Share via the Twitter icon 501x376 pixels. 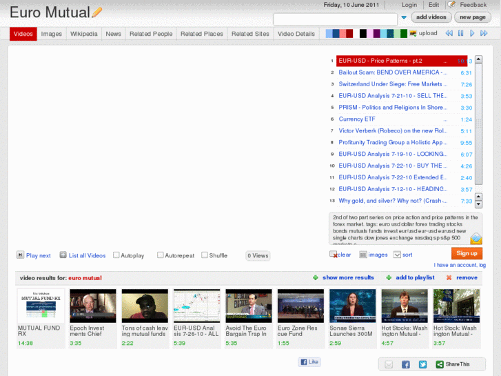(422, 364)
